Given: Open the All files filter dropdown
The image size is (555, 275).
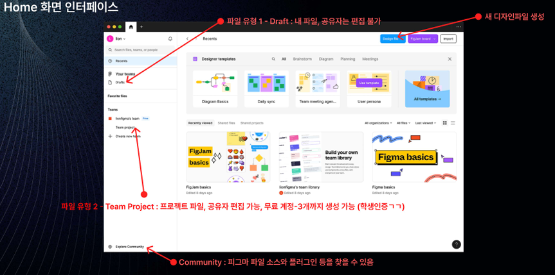Looking at the screenshot, I should click(403, 123).
